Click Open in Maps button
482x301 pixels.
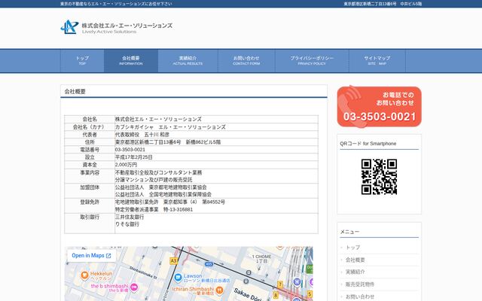pos(91,256)
